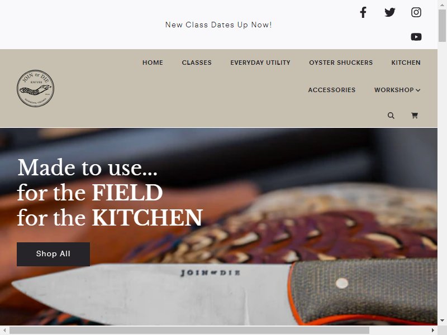
Task: Go to the Home menu item
Action: pos(153,63)
